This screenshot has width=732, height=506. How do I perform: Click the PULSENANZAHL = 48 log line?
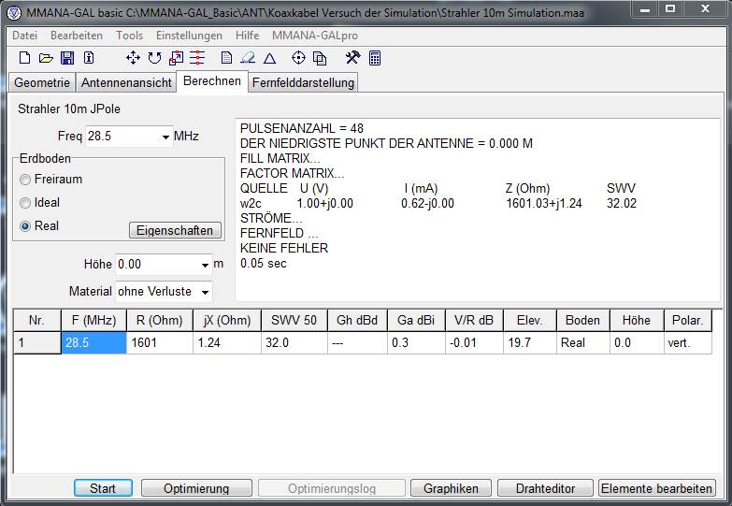coord(302,128)
